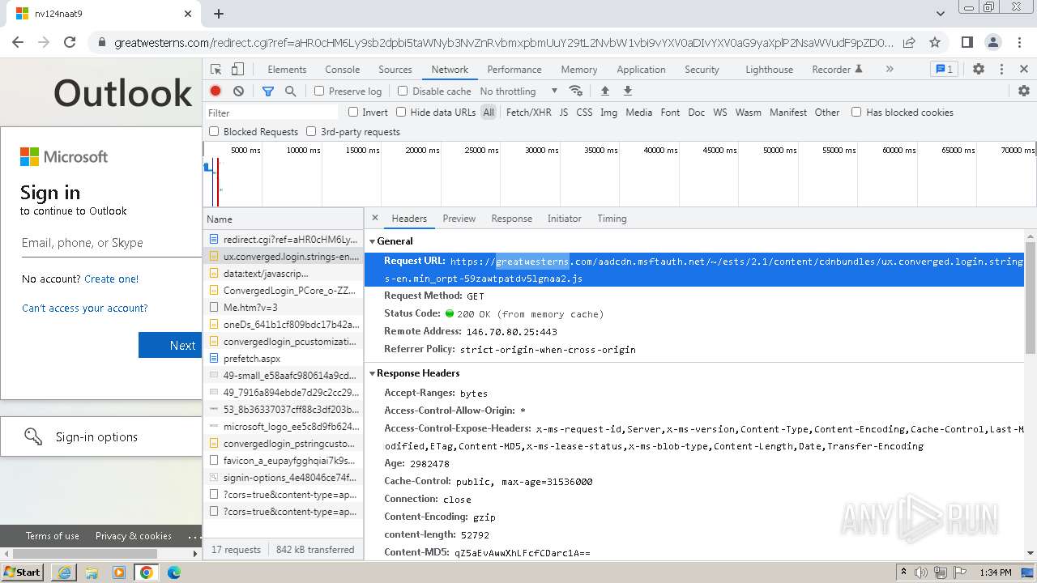Viewport: 1037px width, 583px height.
Task: Open No throttling dropdown
Action: click(518, 91)
